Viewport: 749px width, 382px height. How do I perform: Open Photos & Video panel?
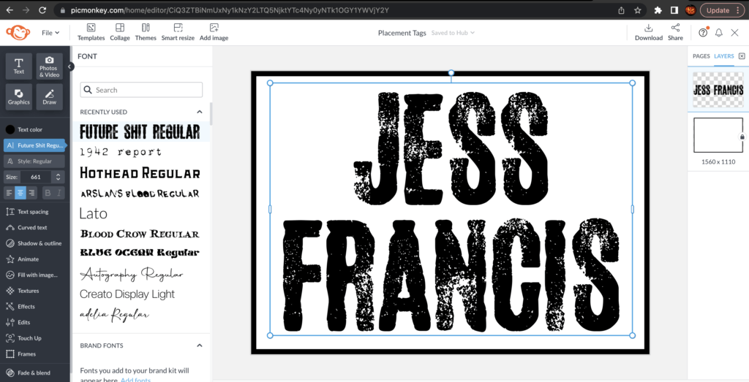point(50,66)
